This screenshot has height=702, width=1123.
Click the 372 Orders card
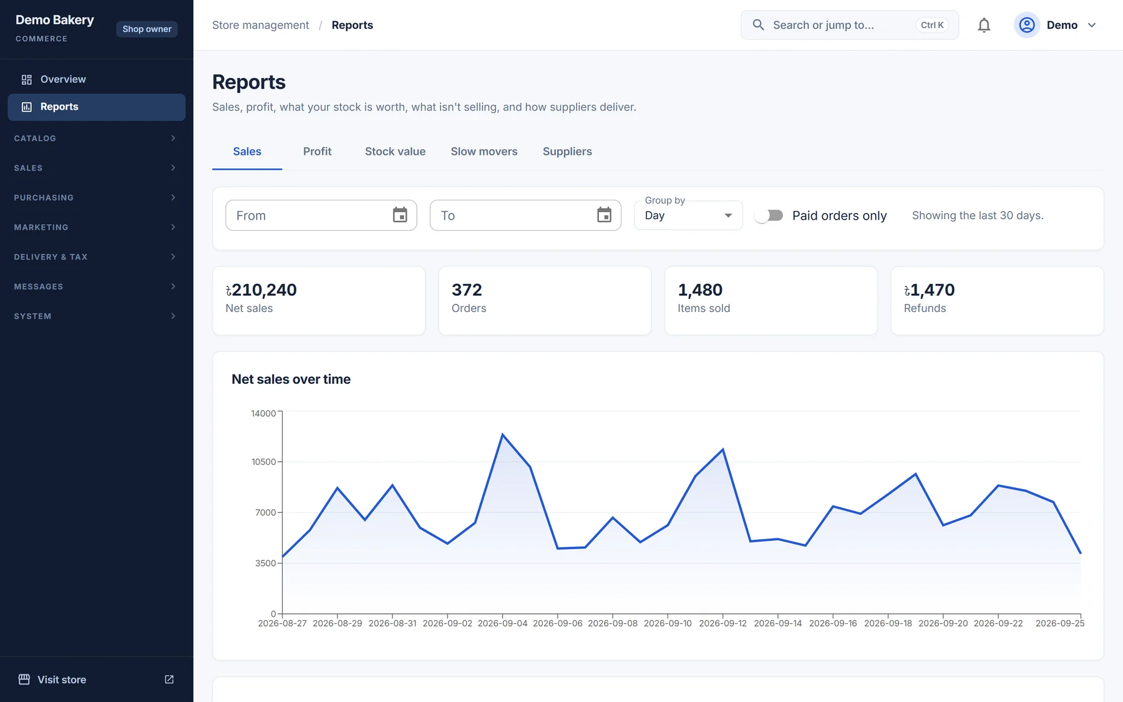(545, 301)
